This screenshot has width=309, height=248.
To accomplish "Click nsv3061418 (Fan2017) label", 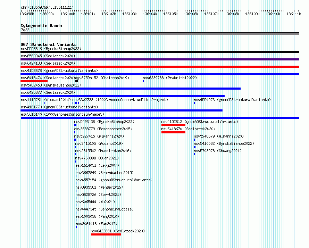I will tap(97, 224).
